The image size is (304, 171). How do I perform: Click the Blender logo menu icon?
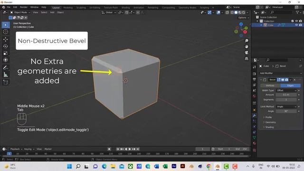tap(3, 7)
